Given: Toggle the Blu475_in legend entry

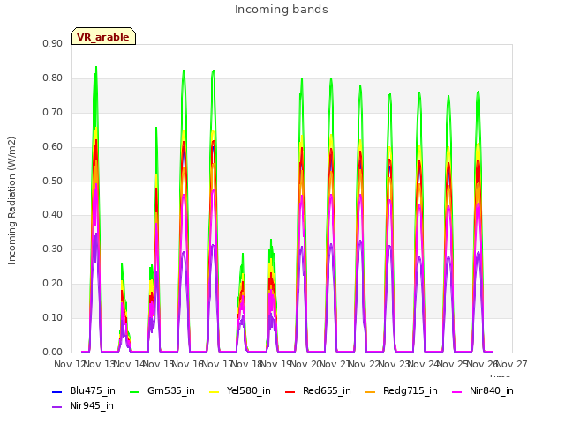Looking at the screenshot, I should click(84, 390).
